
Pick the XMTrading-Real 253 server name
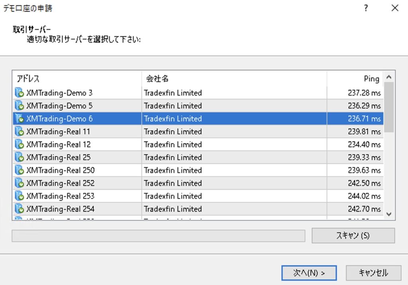(61, 196)
